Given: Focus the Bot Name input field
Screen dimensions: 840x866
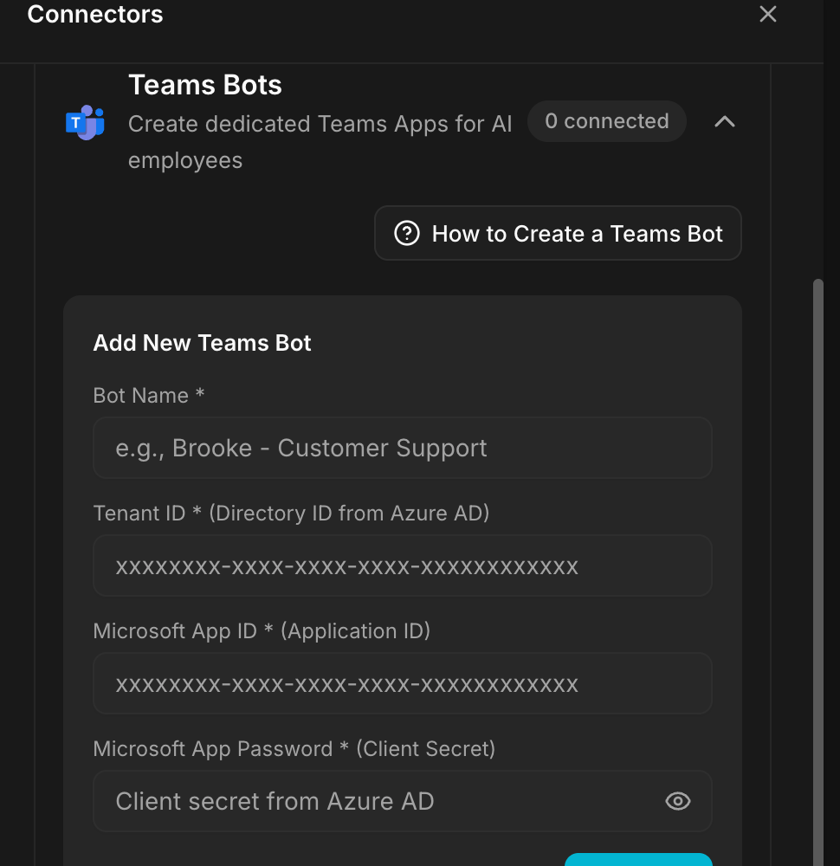Looking at the screenshot, I should (403, 448).
